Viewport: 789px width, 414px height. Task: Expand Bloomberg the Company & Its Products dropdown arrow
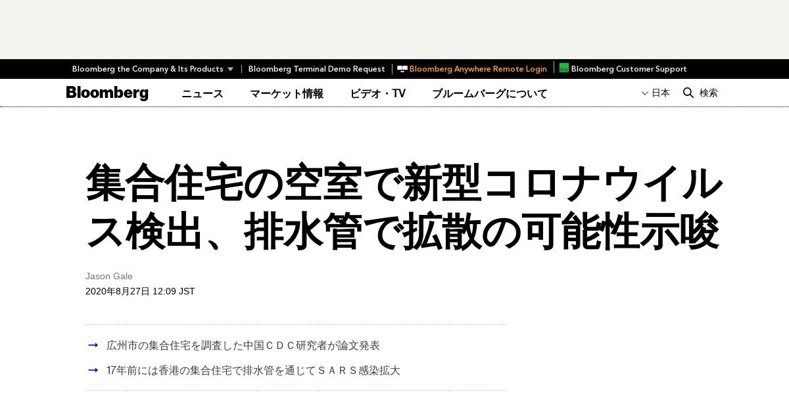tap(230, 69)
